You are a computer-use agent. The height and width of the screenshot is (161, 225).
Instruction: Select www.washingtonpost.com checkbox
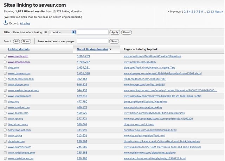(x=5, y=90)
